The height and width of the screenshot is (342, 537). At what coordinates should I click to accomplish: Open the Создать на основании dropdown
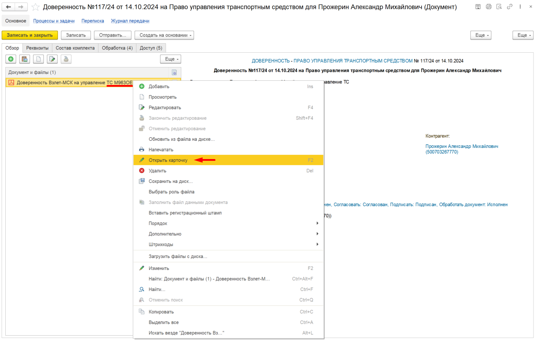[x=164, y=35]
